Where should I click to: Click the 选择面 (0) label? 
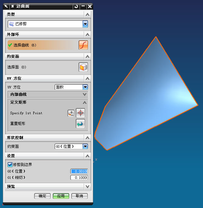(17, 67)
